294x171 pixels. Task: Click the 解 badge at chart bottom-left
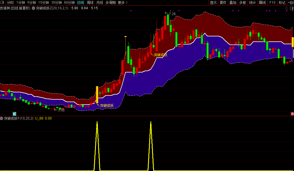pos(14,114)
